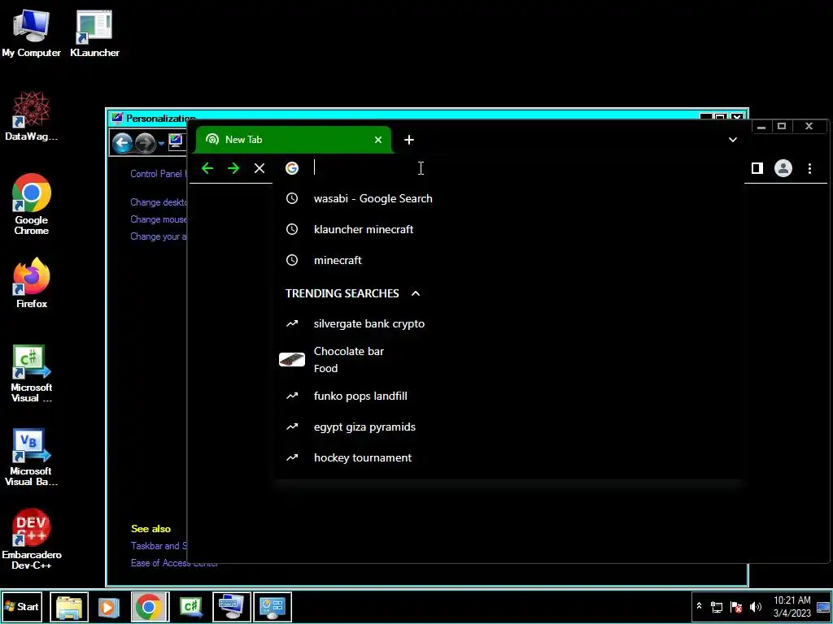
Task: Select 'wasabi - Google Search' suggestion
Action: [509, 198]
